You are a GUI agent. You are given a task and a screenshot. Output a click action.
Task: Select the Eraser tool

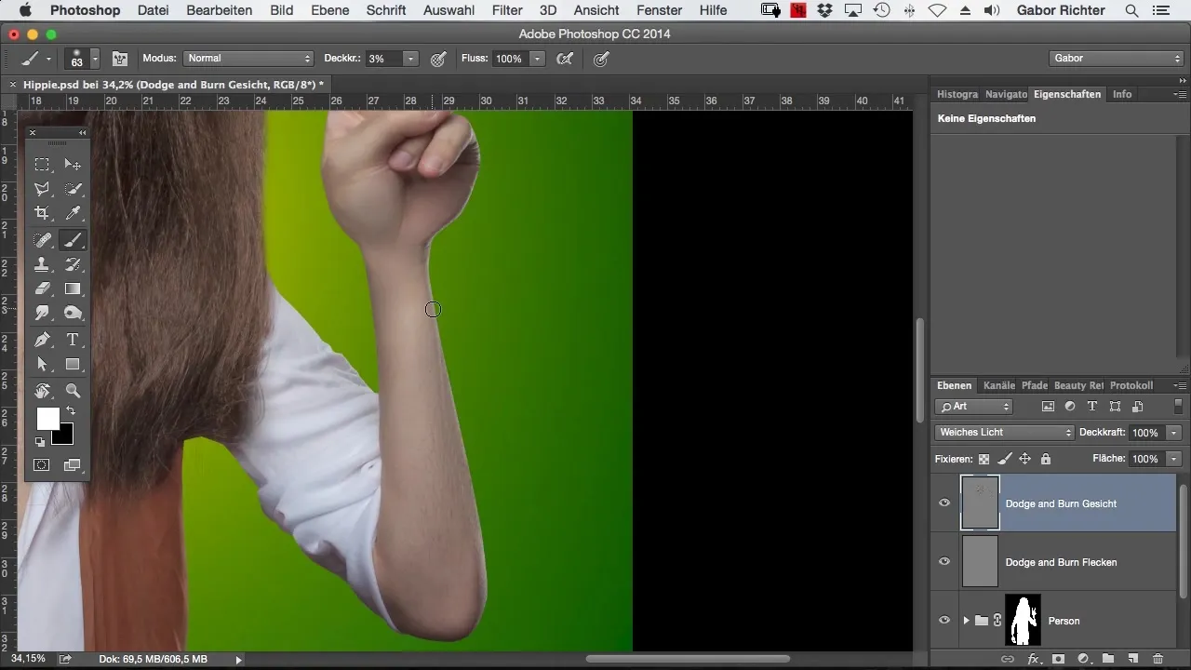click(x=43, y=289)
